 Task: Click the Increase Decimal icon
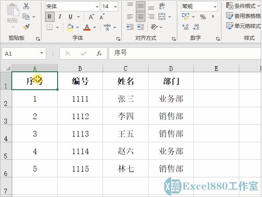click(x=185, y=27)
